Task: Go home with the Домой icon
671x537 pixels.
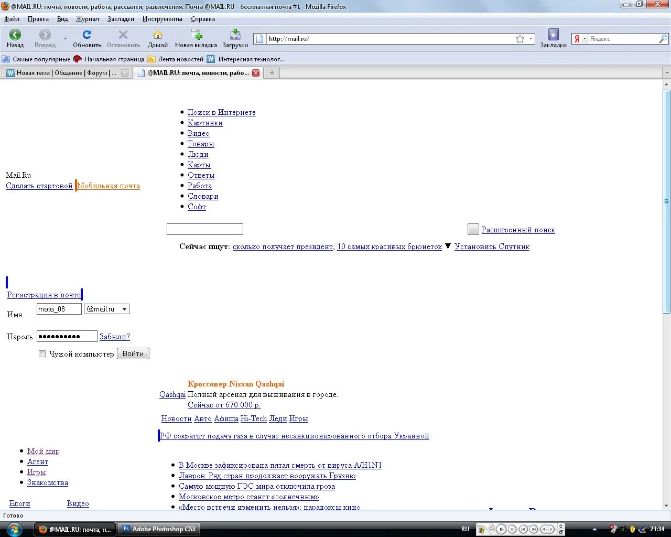Action: point(157,35)
